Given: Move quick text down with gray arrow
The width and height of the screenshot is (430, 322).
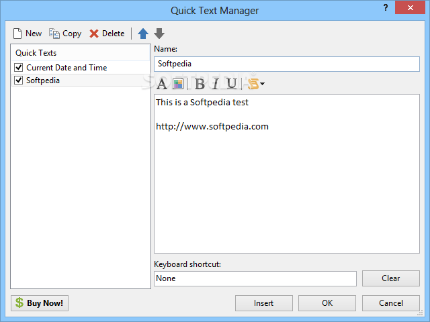Looking at the screenshot, I should click(159, 34).
